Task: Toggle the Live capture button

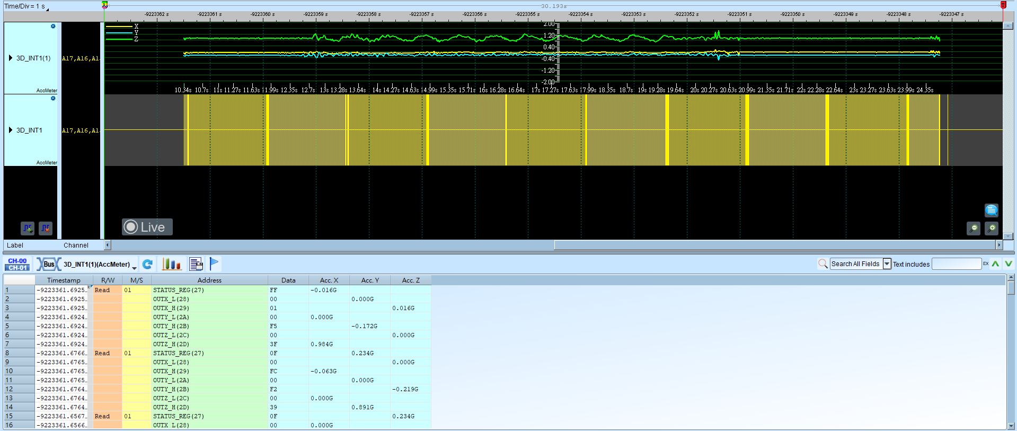Action: point(147,227)
